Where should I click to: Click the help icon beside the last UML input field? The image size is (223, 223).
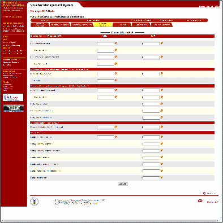click(115, 137)
